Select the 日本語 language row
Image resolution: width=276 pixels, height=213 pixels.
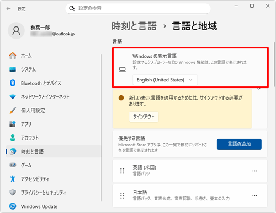tap(190, 196)
